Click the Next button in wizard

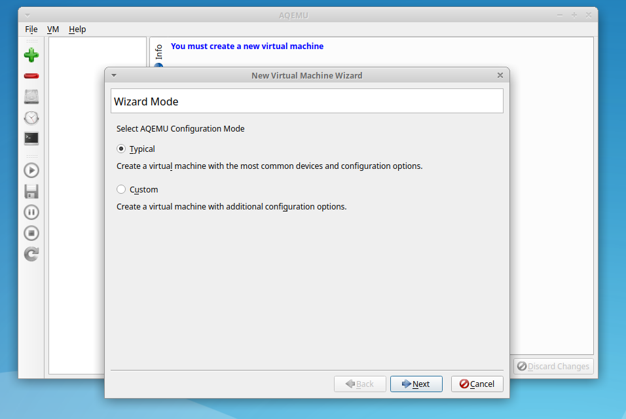(416, 384)
